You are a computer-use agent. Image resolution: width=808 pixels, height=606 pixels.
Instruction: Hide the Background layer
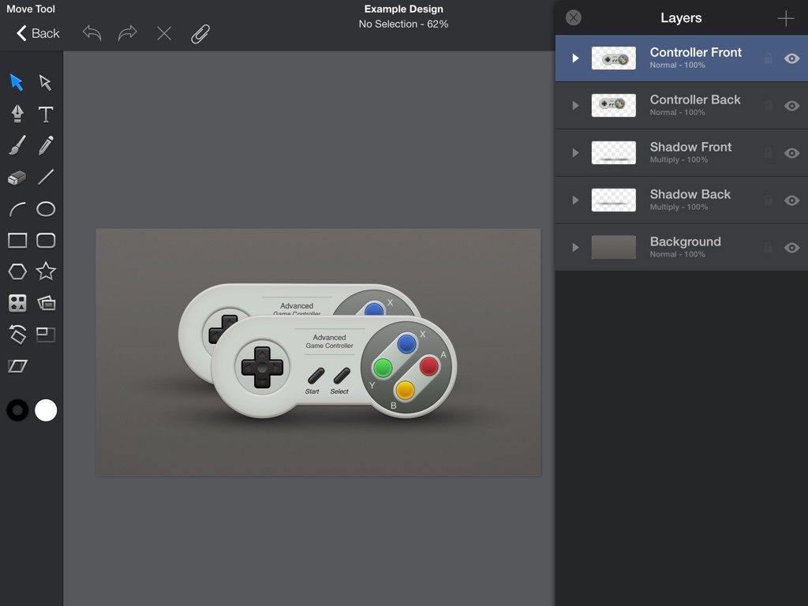click(791, 249)
